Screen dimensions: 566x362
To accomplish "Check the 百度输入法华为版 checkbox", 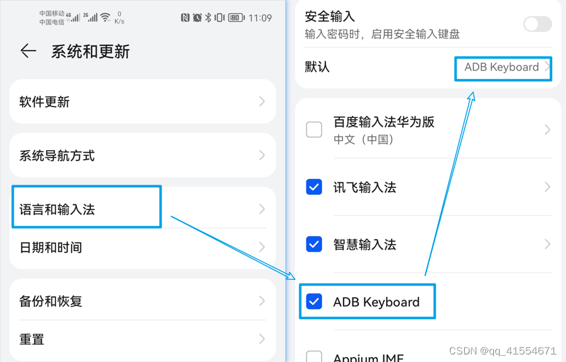I will (314, 129).
